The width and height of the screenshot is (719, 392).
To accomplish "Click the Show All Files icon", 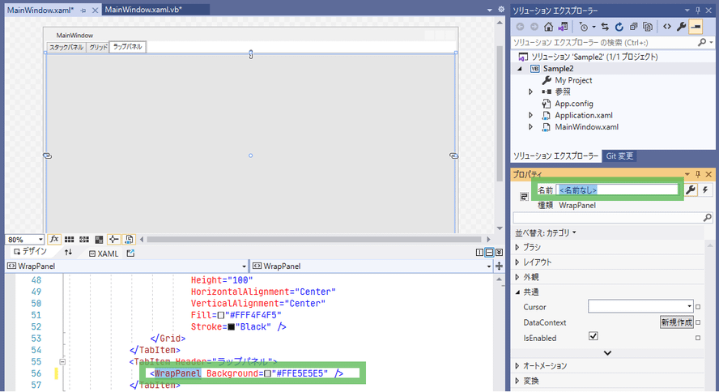I will click(x=648, y=27).
